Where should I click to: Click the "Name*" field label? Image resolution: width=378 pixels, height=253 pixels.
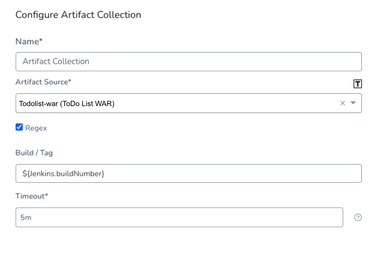(29, 42)
